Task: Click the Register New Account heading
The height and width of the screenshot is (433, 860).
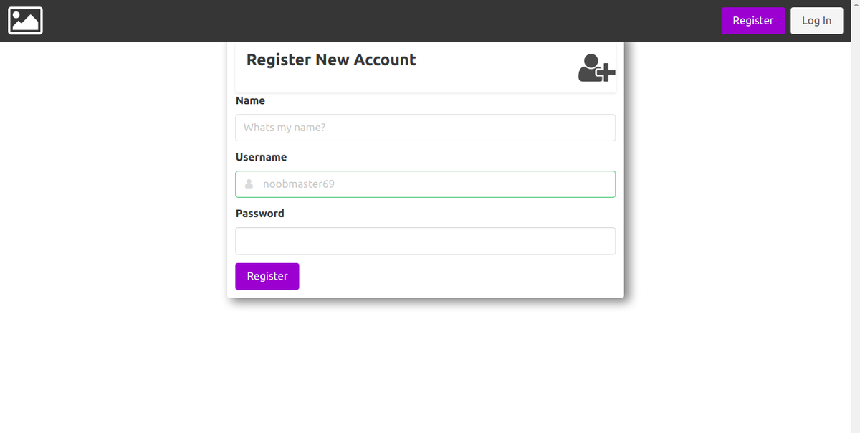Action: click(331, 60)
